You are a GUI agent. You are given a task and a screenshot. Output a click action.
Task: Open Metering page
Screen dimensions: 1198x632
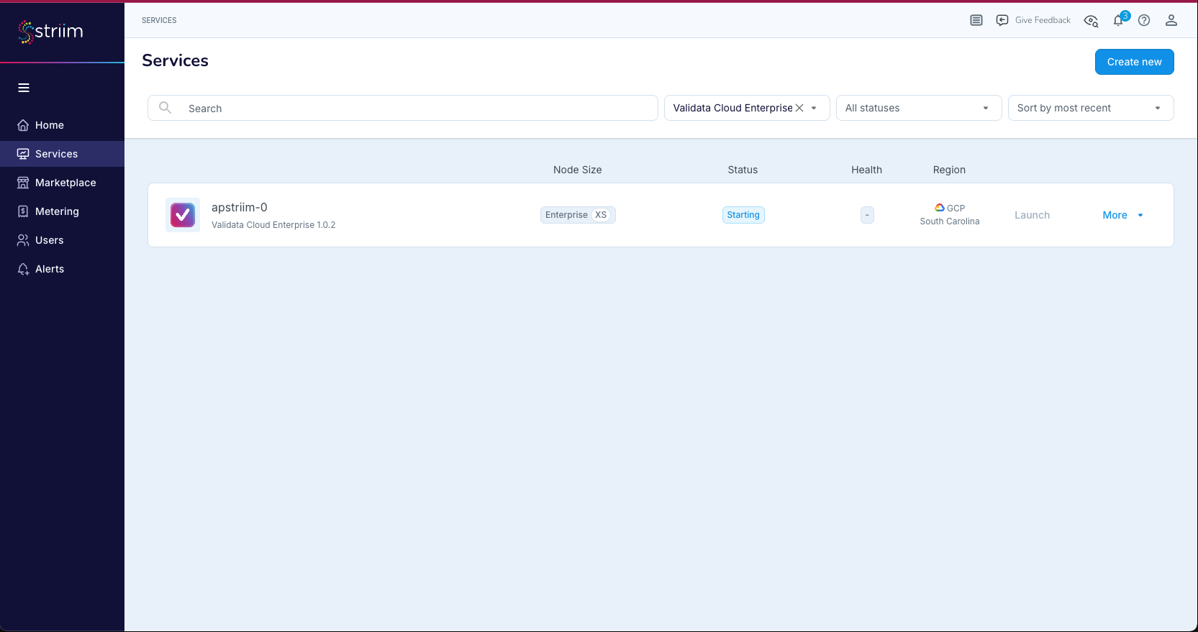[57, 211]
